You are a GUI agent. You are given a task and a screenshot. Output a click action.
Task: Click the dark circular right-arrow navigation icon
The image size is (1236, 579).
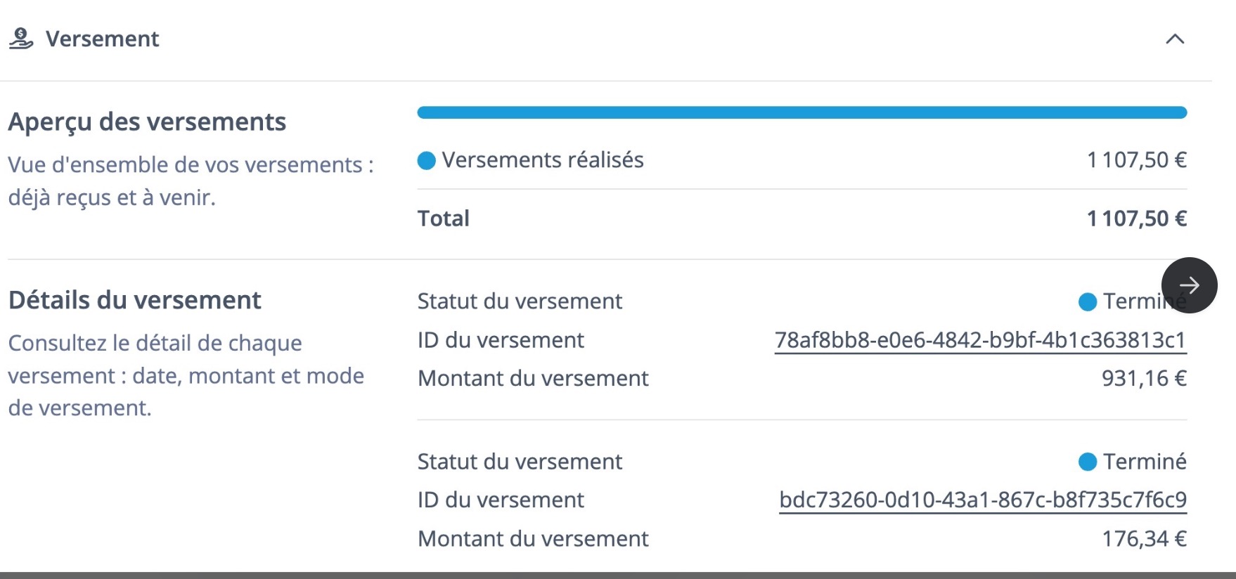[x=1190, y=285]
